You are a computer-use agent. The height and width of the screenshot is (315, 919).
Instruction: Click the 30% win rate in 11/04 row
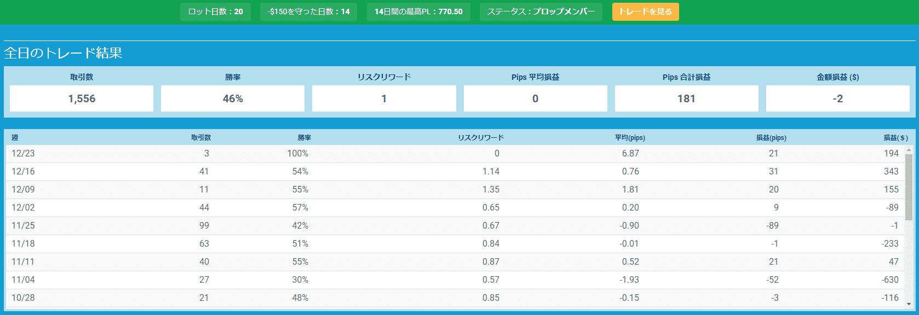click(x=300, y=280)
